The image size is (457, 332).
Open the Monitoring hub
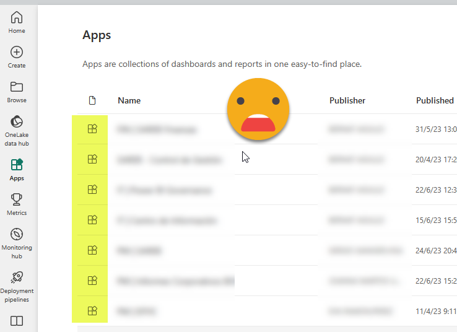[x=17, y=242]
